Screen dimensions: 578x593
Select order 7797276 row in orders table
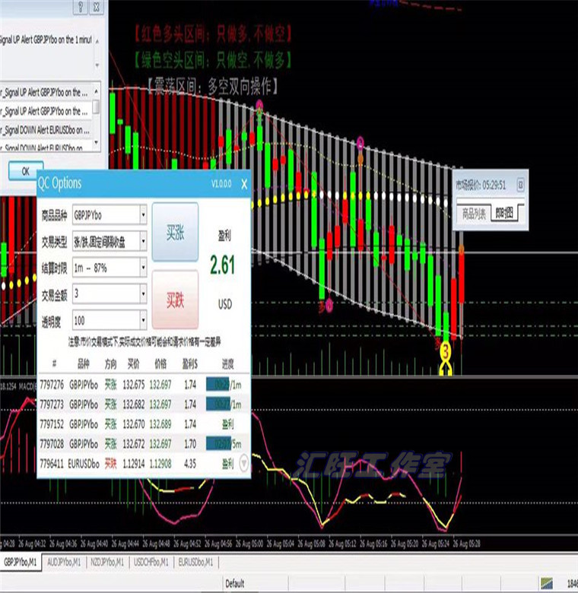(x=143, y=385)
